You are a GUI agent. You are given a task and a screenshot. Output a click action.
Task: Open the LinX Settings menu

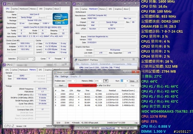coord(64,77)
